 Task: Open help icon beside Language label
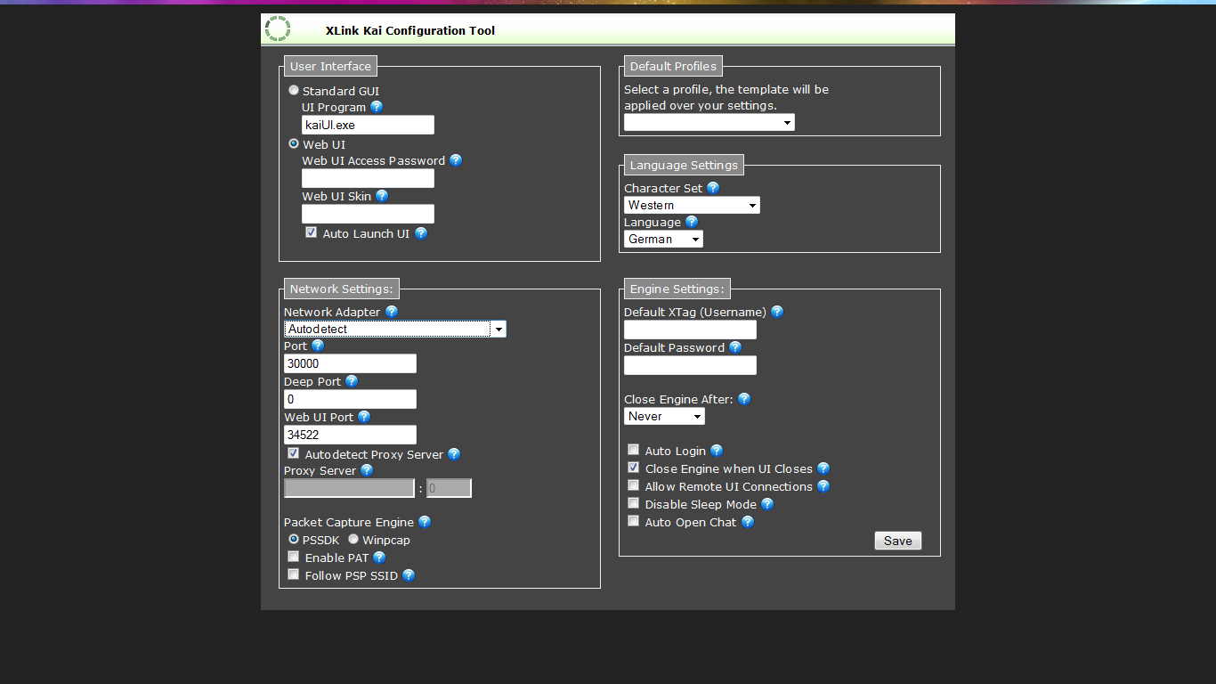click(692, 222)
